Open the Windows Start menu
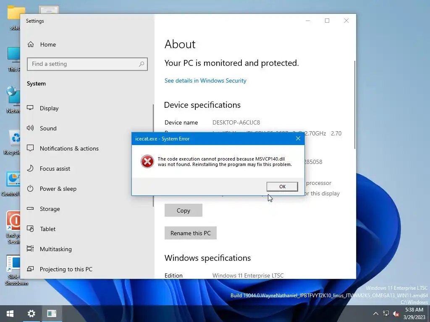430x322 pixels. click(10, 314)
